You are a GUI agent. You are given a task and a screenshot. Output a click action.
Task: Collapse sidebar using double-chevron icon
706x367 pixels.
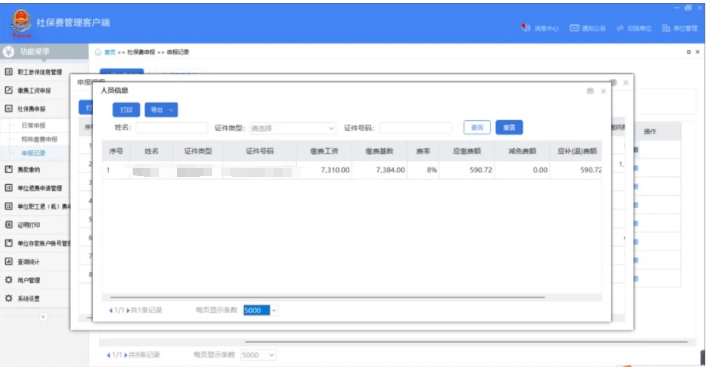click(42, 316)
